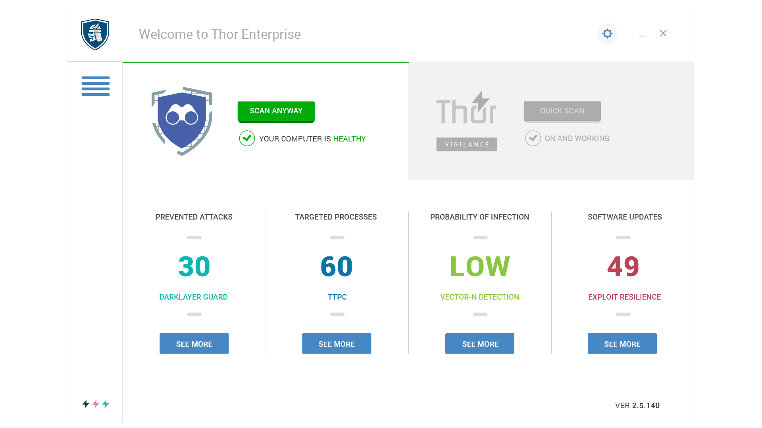
Task: Click the Exploit Resilience label
Action: tap(624, 297)
